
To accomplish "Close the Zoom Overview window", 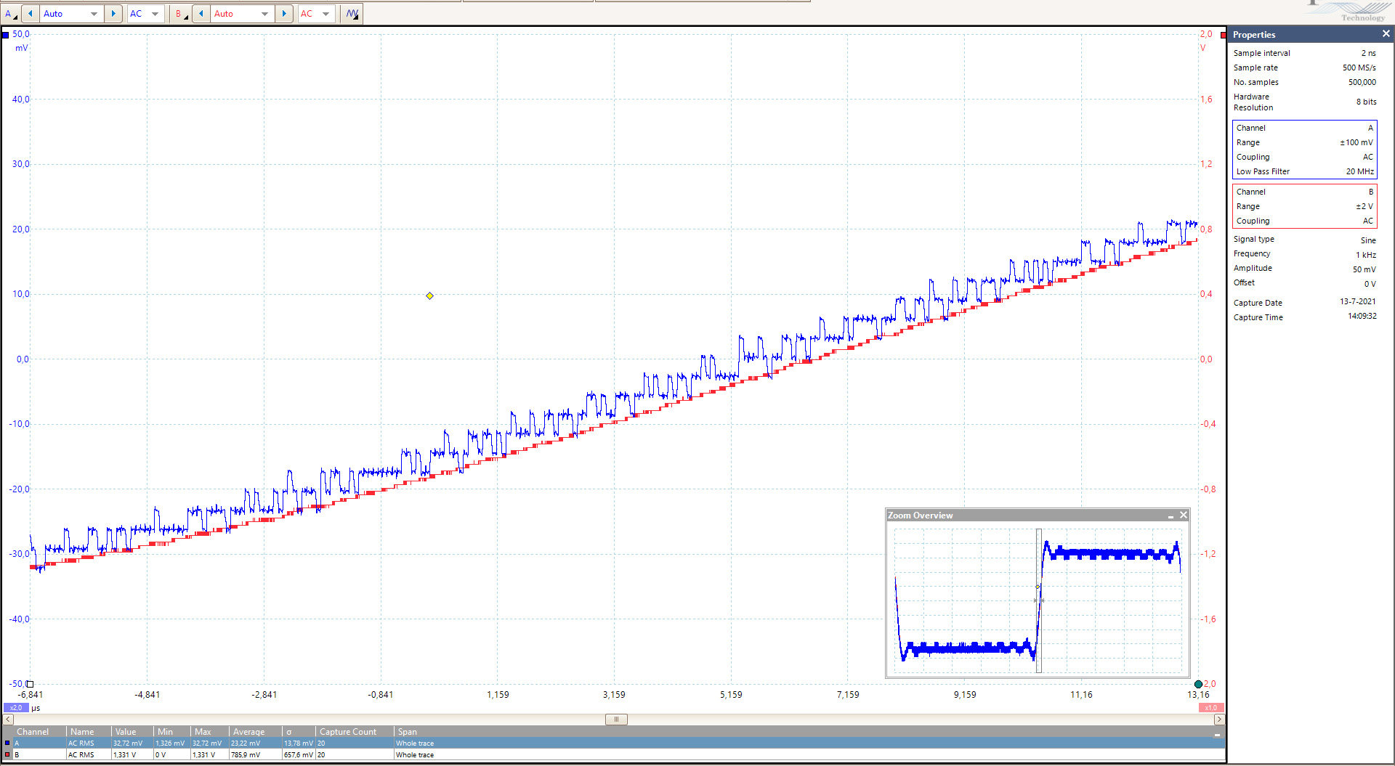I will 1184,516.
